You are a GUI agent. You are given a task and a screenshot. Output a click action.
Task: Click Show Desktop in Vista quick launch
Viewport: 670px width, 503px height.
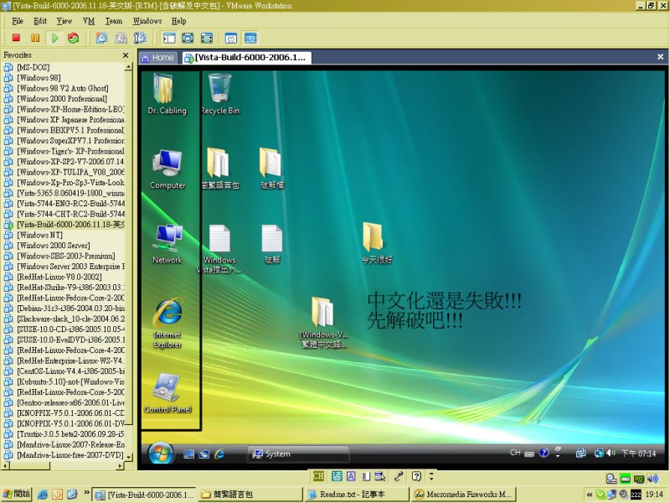click(x=188, y=454)
